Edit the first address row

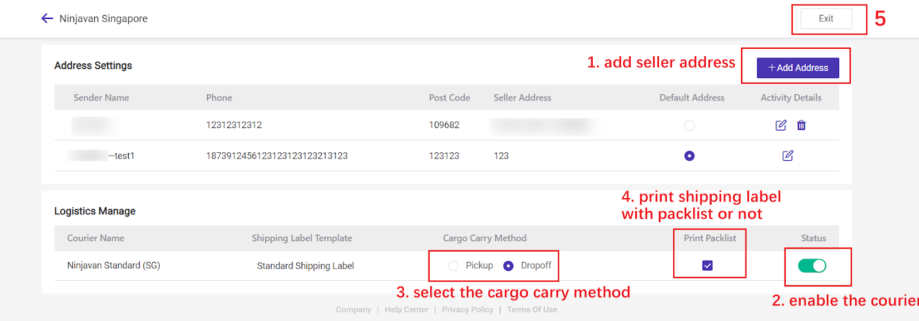(x=781, y=125)
